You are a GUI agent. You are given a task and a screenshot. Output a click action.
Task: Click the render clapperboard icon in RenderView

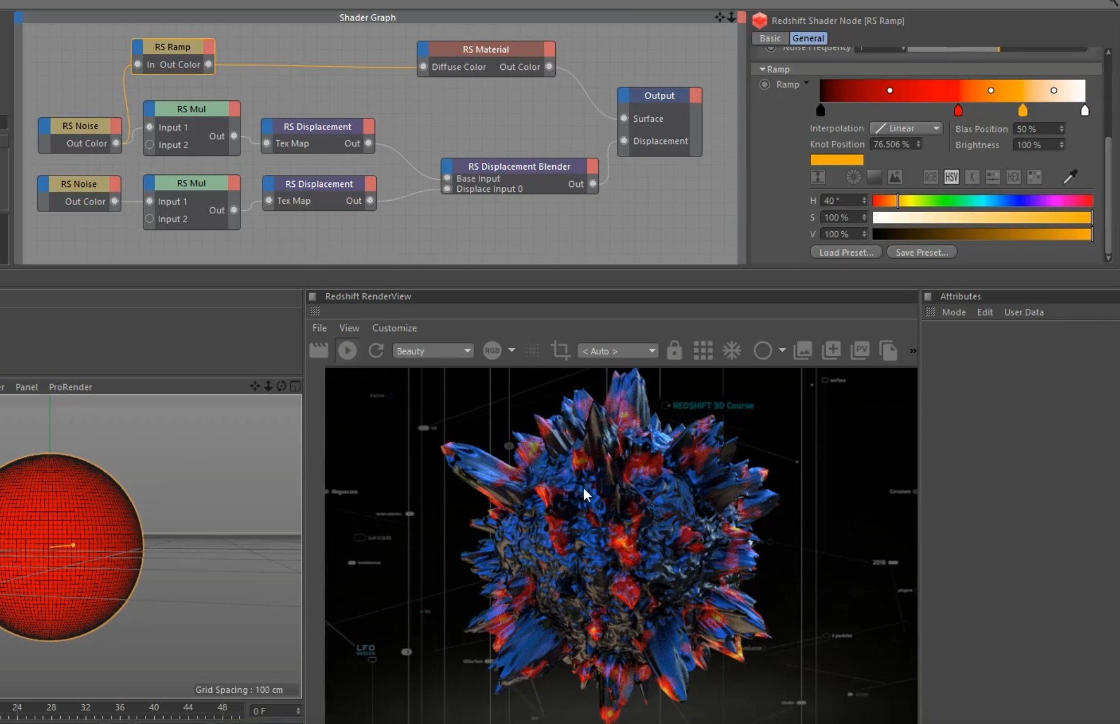tap(319, 351)
